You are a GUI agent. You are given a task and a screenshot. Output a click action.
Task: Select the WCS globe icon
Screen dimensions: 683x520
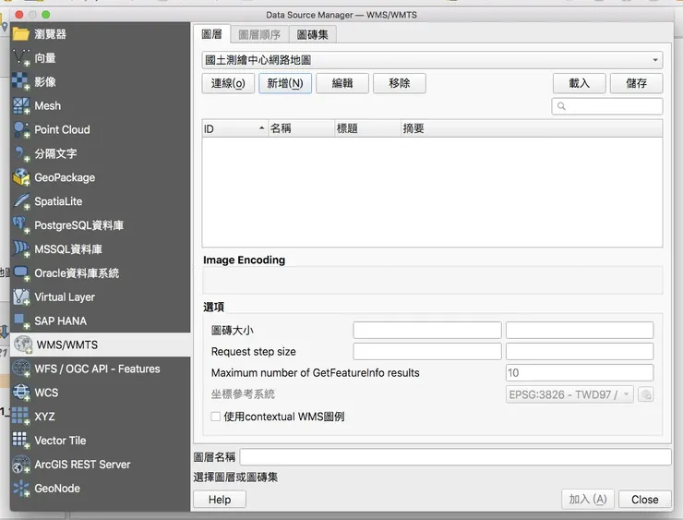21,393
